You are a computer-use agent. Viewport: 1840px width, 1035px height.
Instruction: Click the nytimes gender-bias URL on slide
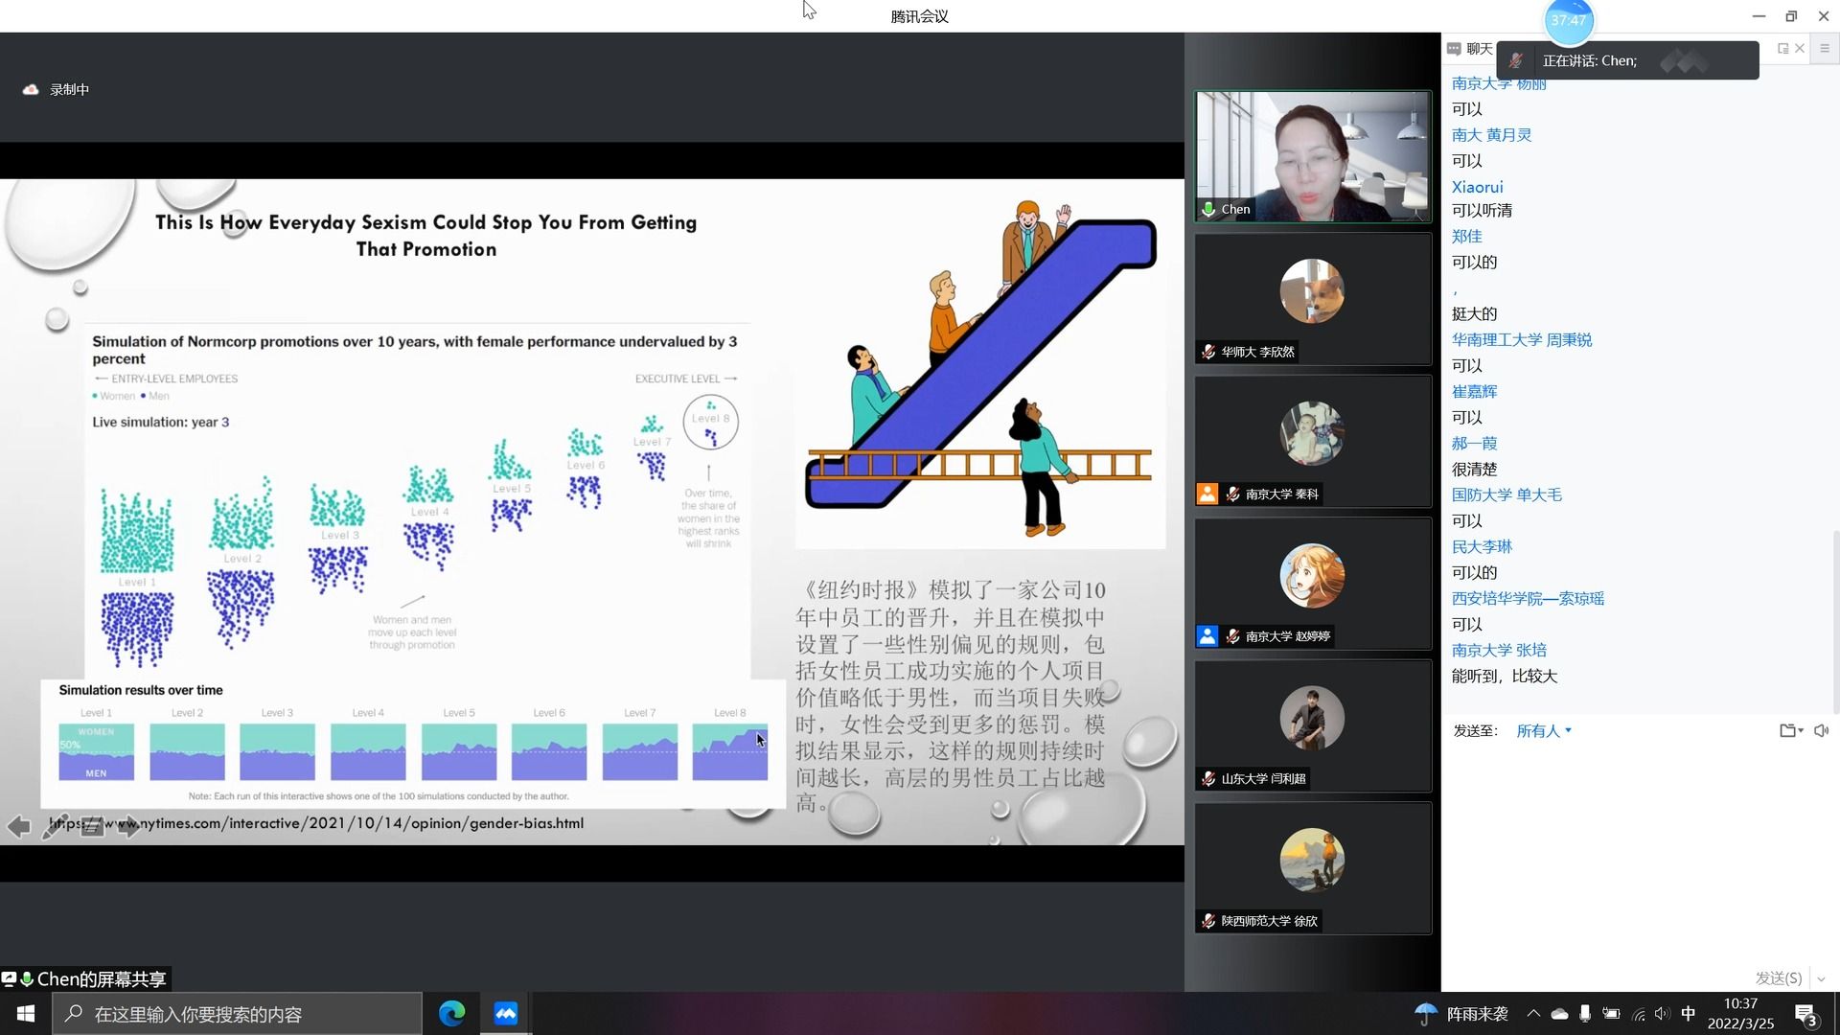(x=316, y=823)
